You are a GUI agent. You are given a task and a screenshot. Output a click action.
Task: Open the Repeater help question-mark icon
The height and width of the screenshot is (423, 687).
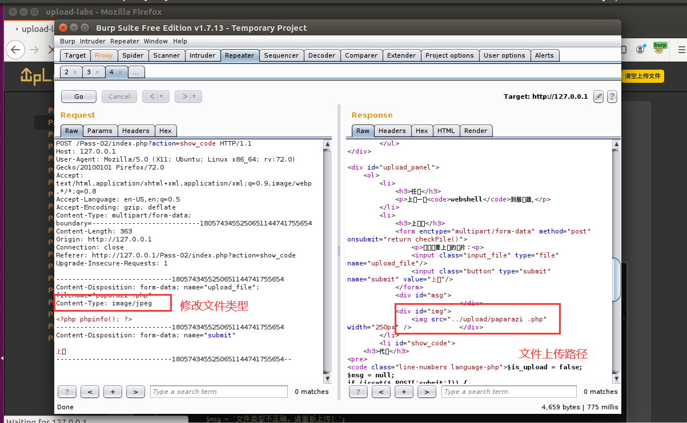click(x=612, y=96)
